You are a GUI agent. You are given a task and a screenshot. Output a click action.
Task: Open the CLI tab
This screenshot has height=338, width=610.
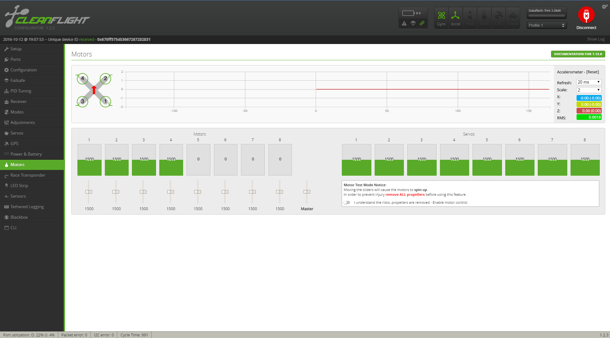(32, 228)
